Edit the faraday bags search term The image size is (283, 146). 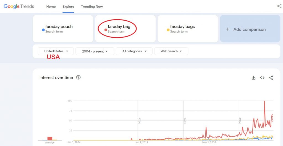click(182, 27)
